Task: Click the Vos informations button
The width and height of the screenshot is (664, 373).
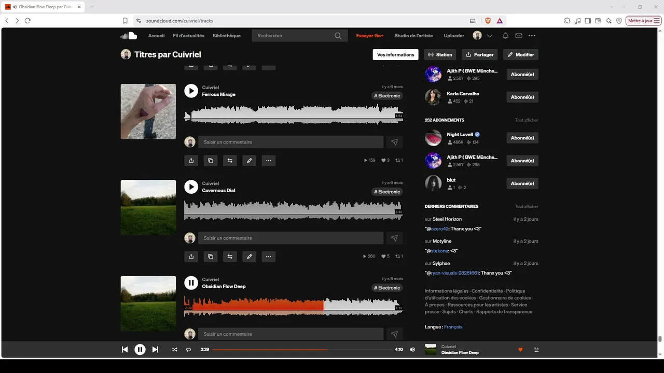Action: tap(396, 54)
